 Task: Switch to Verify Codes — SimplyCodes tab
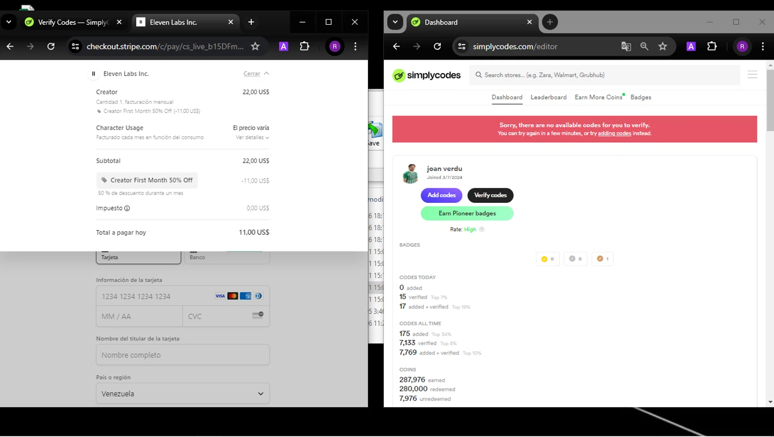[x=73, y=22]
